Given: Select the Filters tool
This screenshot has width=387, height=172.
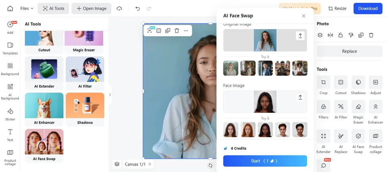Looking at the screenshot, I should click(323, 110).
